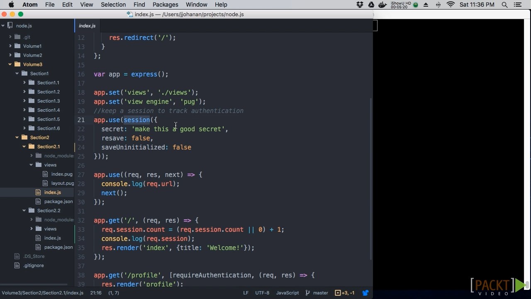Click line number 27 in gutter
The width and height of the screenshot is (531, 299).
click(81, 175)
